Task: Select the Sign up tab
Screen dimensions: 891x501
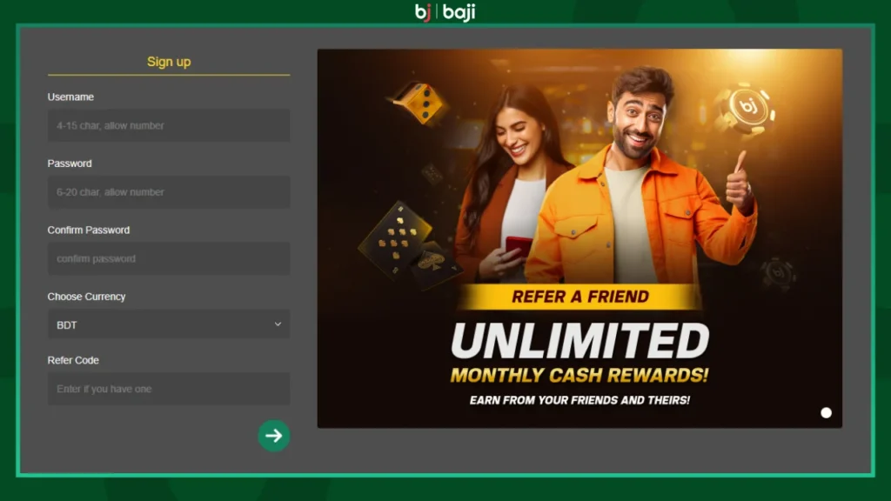Action: click(169, 62)
